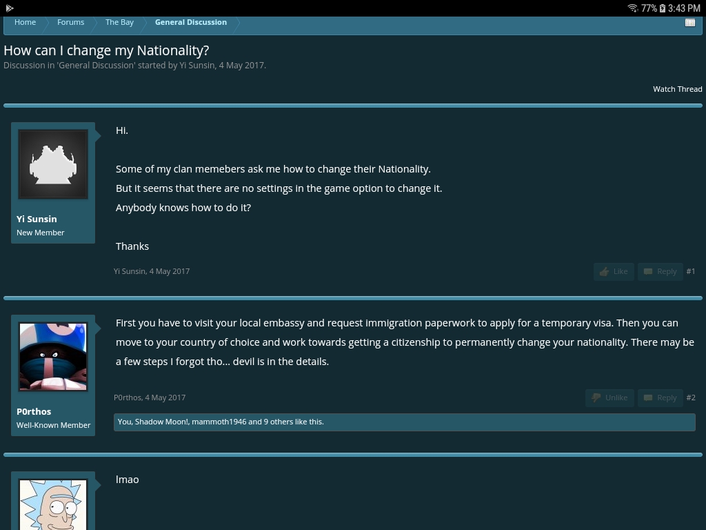Open Yi Sunsin's avatar image
This screenshot has height=530, width=706.
click(x=53, y=164)
